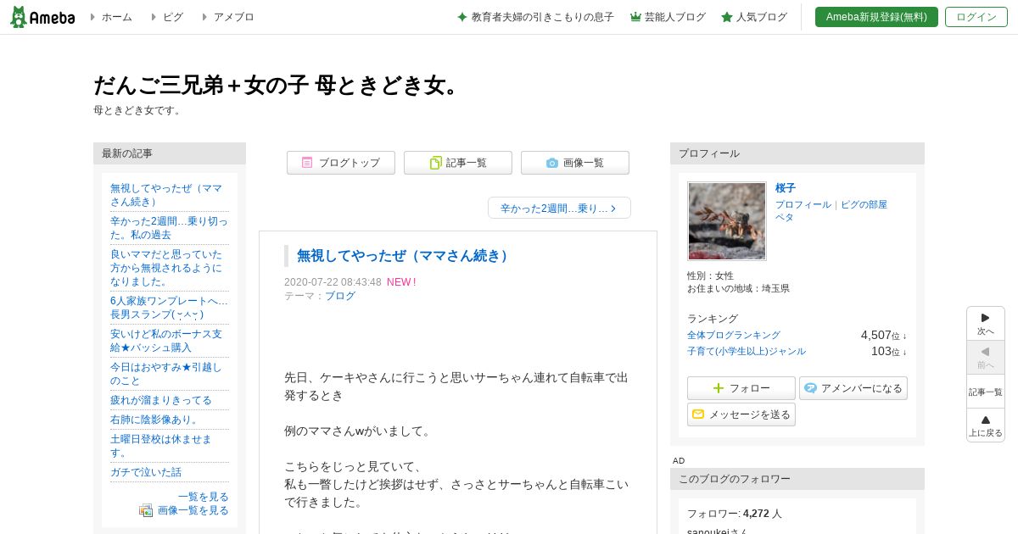This screenshot has width=1018, height=534.
Task: Open the 人気ブログ link
Action: (x=762, y=17)
